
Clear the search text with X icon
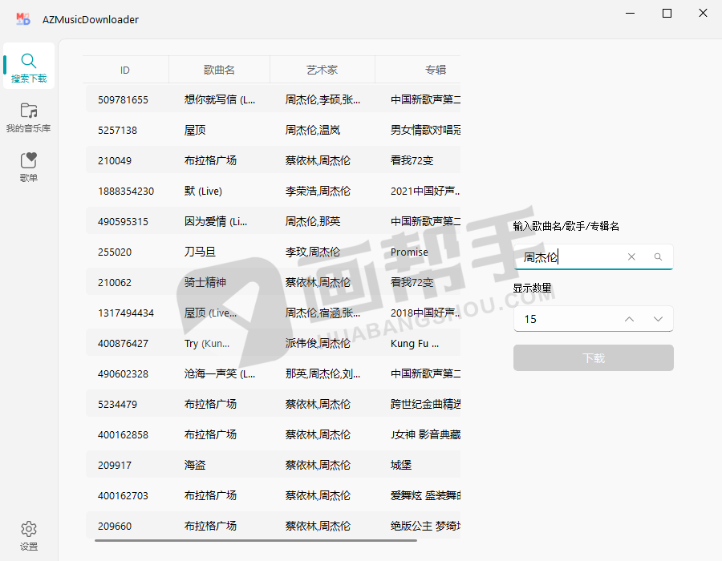(x=631, y=256)
